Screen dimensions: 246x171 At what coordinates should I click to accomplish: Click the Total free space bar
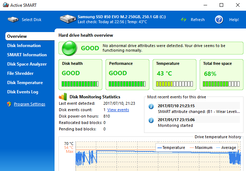(221, 84)
